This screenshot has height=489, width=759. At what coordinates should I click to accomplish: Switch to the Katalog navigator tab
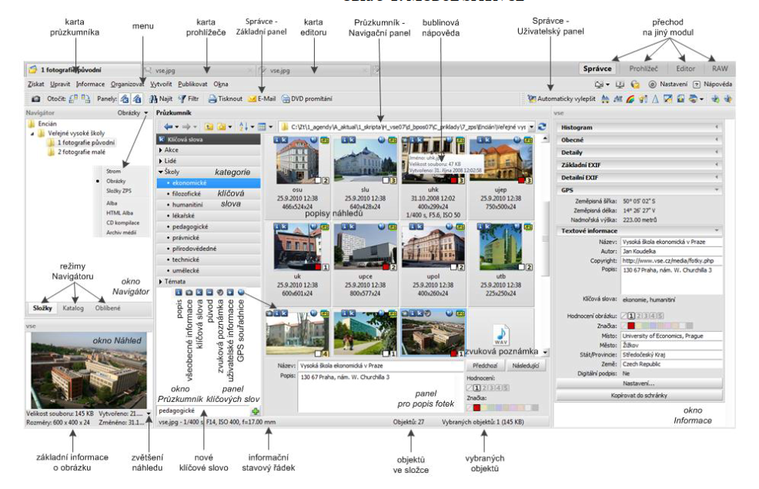[x=73, y=308]
